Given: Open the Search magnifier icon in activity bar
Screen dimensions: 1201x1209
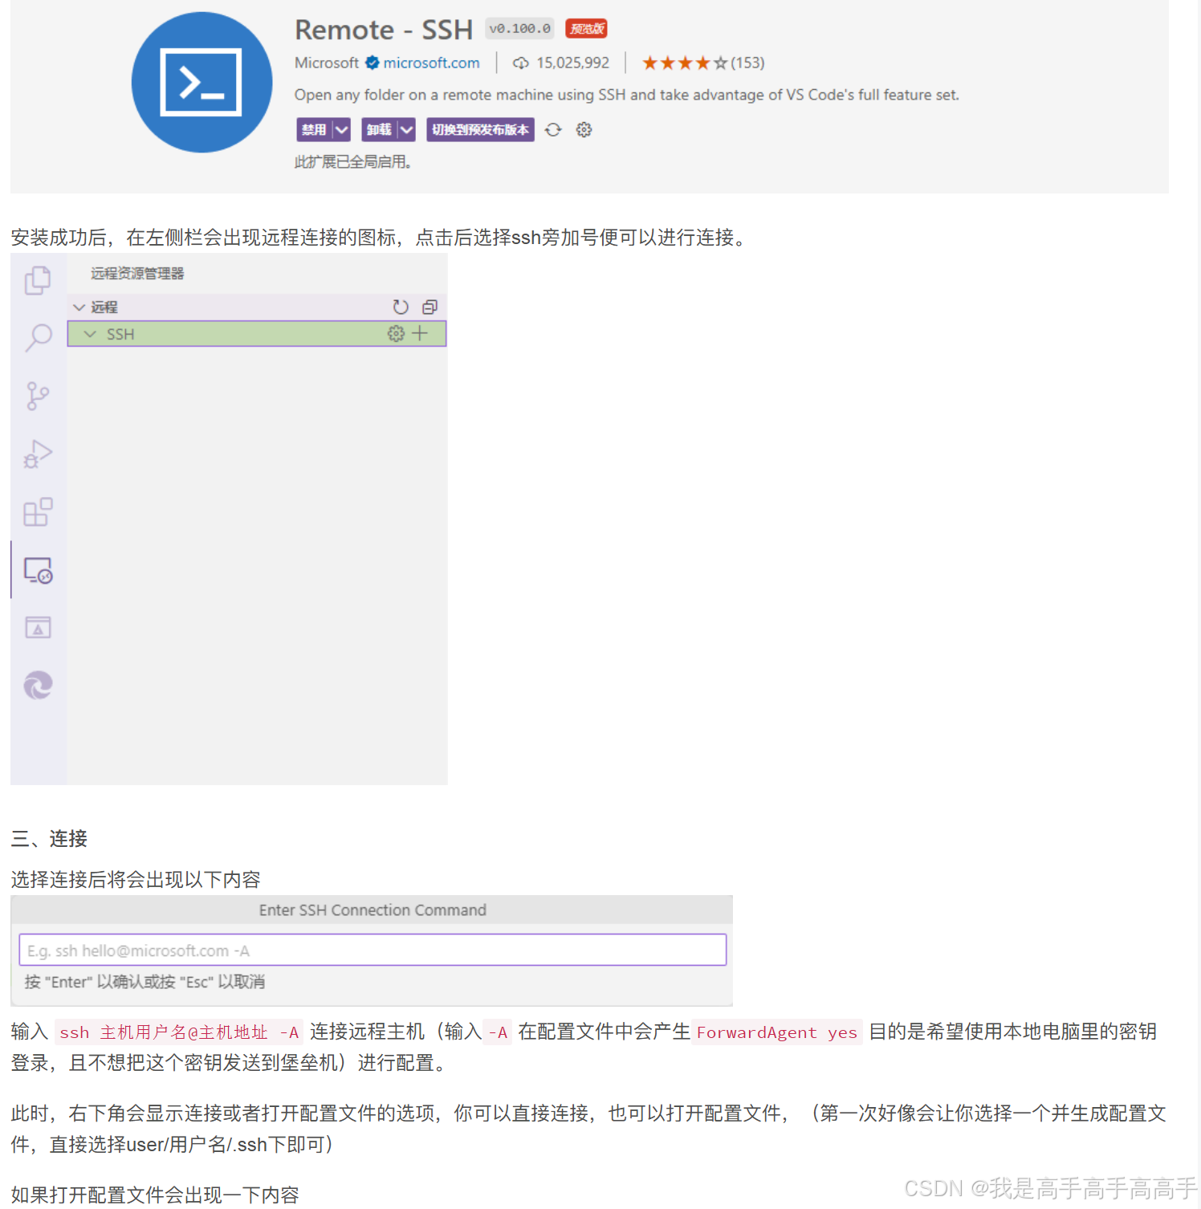Looking at the screenshot, I should coord(38,338).
